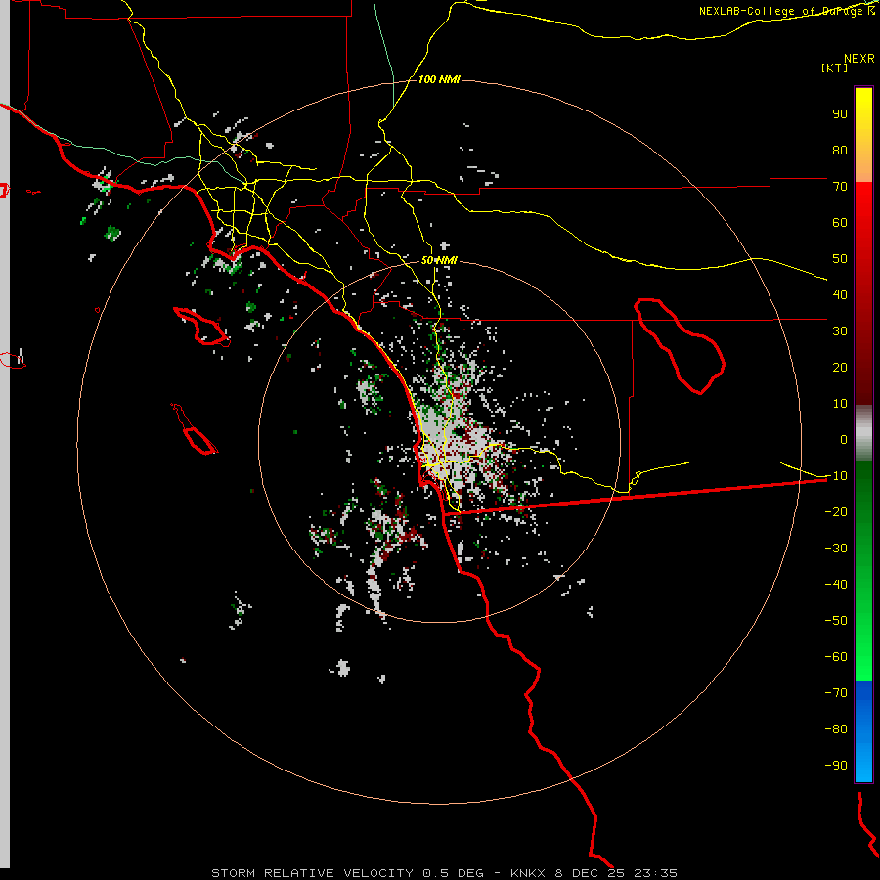Viewport: 880px width, 880px height.
Task: Click the -10 scale value
Action: pos(836,476)
